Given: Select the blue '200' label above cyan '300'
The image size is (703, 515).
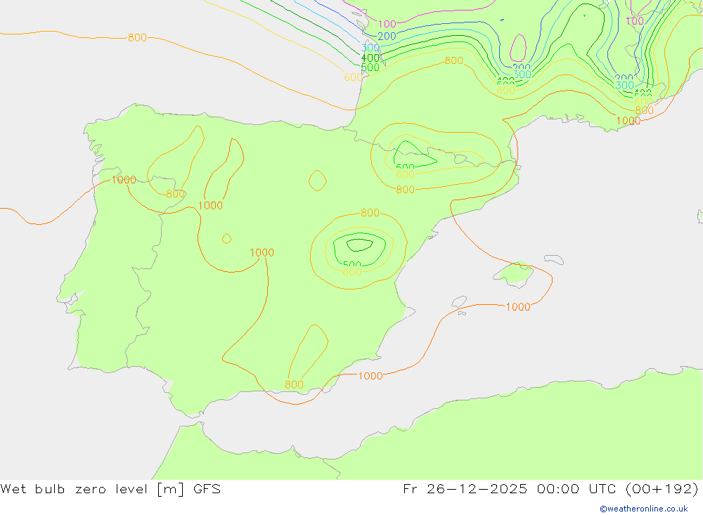Looking at the screenshot, I should pyautogui.click(x=387, y=36).
